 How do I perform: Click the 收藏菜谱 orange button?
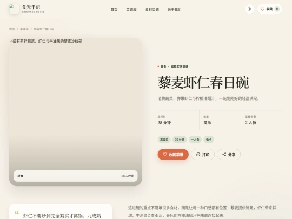173,154
